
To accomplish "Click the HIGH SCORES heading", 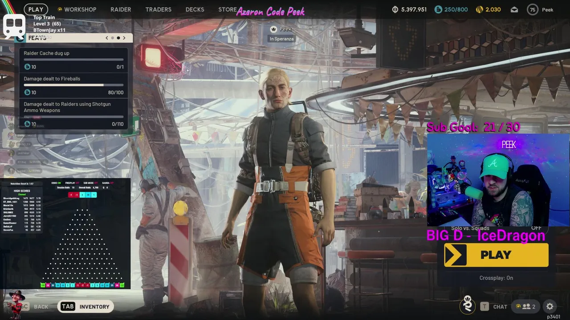I will coord(22,191).
